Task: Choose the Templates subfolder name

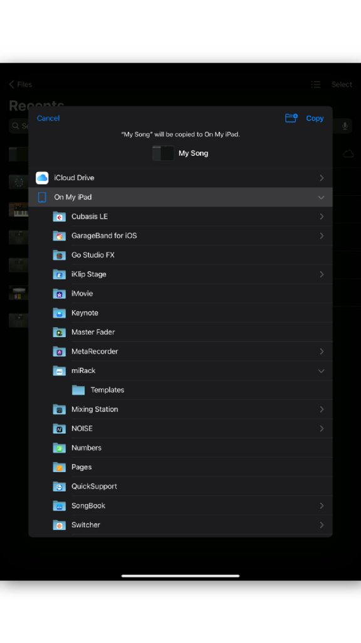Action: [x=107, y=390]
